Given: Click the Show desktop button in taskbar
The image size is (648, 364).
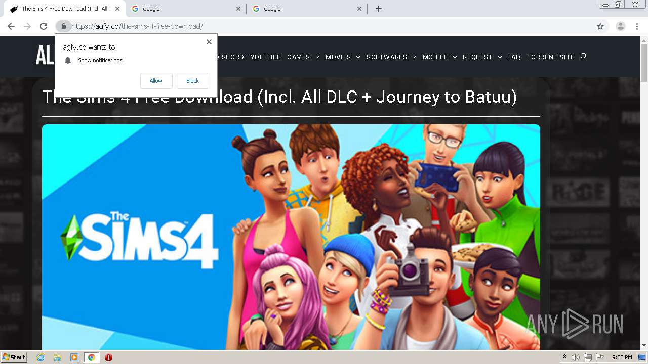Looking at the screenshot, I should point(642,357).
